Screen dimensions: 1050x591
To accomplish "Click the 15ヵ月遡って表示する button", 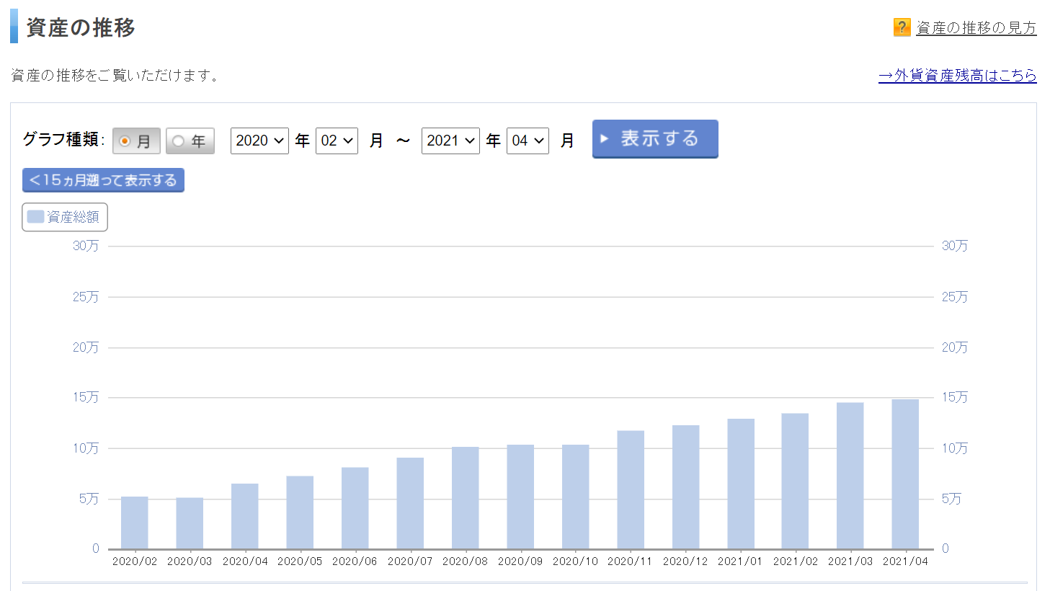I will [x=103, y=180].
